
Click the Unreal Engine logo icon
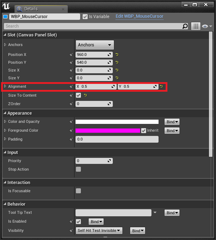[x=6, y=6]
